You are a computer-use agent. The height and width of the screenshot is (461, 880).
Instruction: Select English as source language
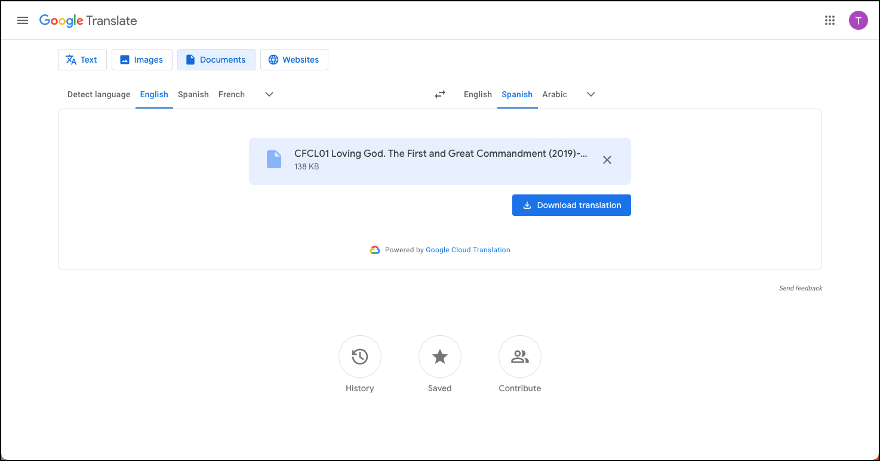(x=154, y=94)
